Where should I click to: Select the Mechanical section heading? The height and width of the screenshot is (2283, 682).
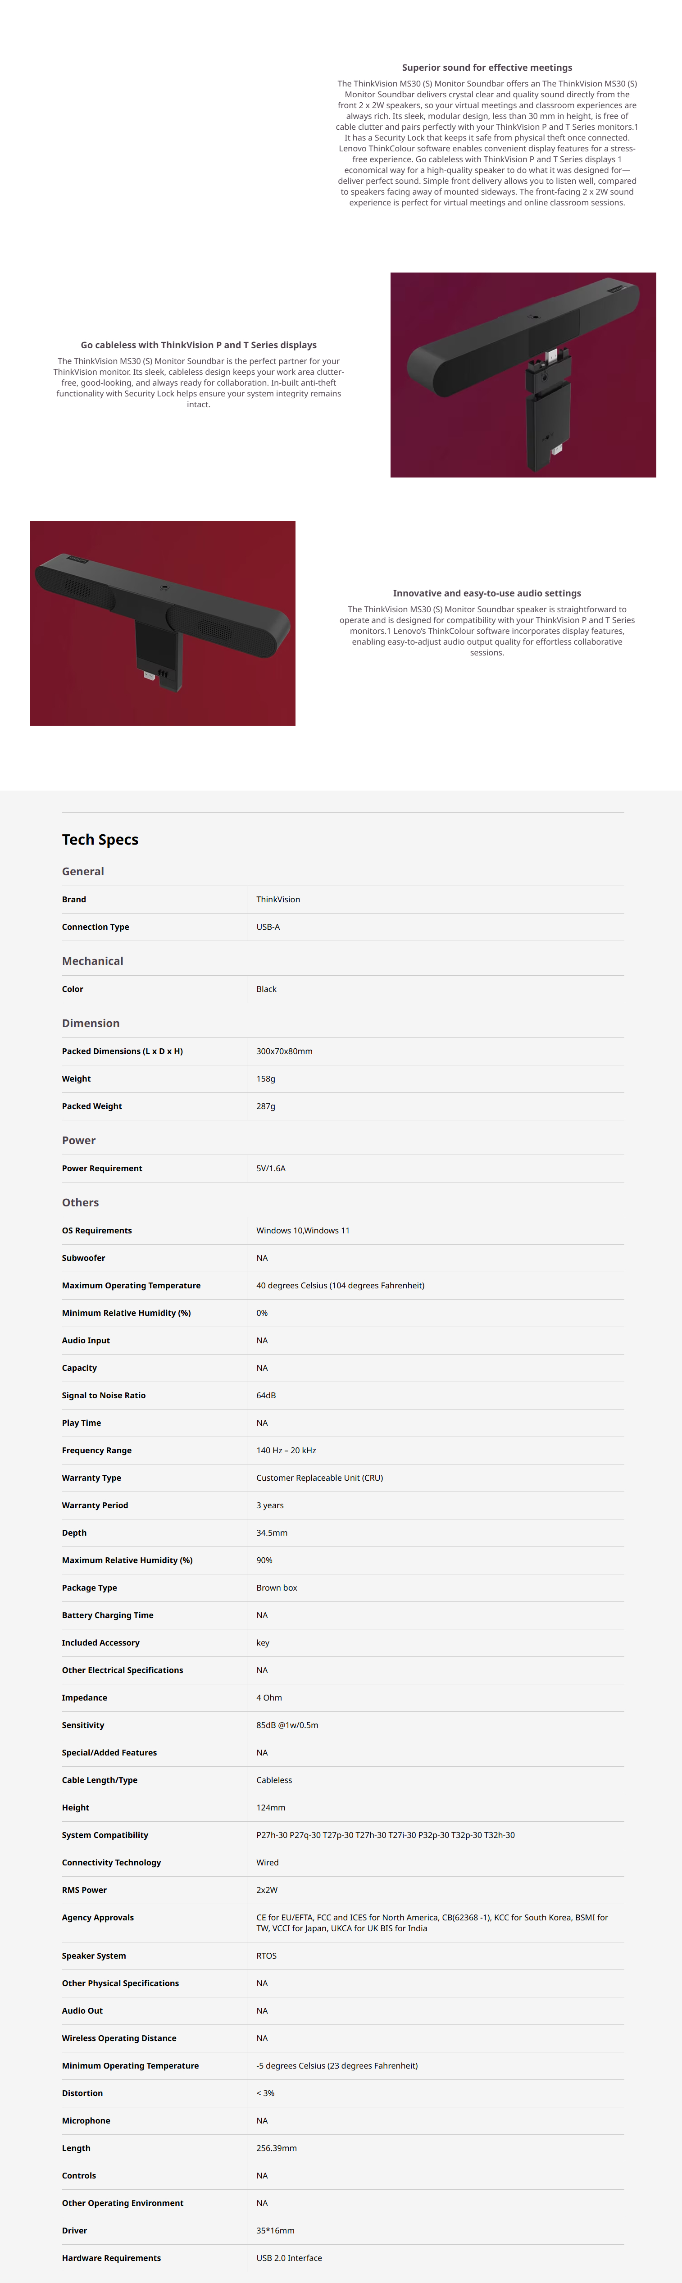tap(93, 961)
